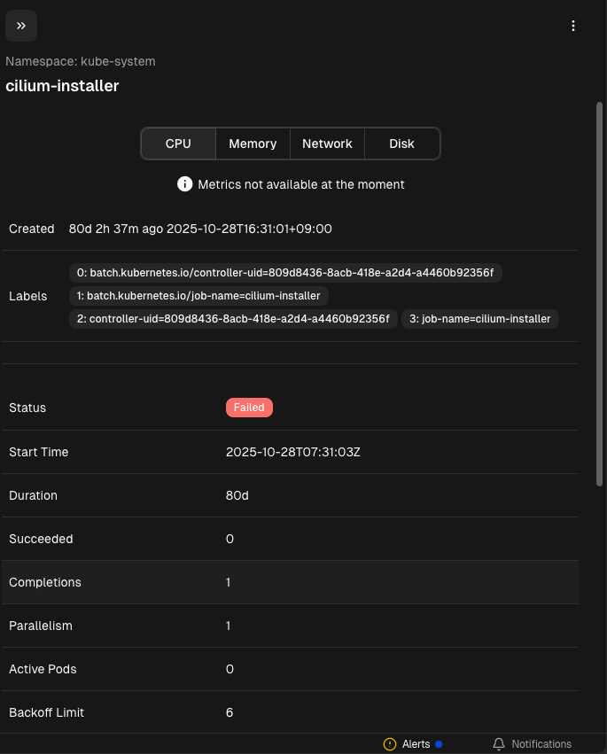The image size is (607, 754).
Task: Click the Notifications bell icon
Action: click(499, 744)
